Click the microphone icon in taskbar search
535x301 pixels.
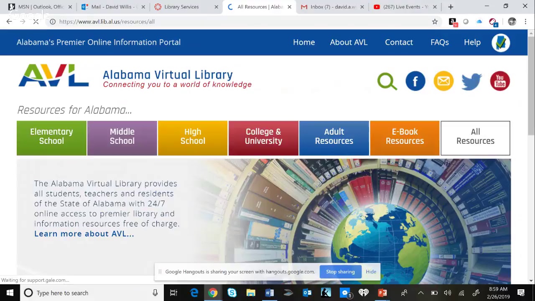[x=155, y=293]
